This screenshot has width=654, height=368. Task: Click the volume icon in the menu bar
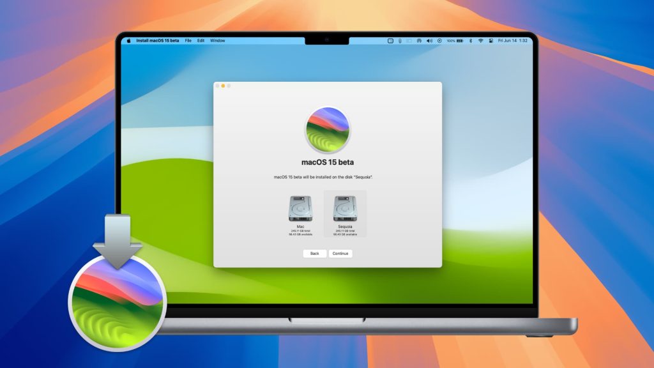pos(429,40)
